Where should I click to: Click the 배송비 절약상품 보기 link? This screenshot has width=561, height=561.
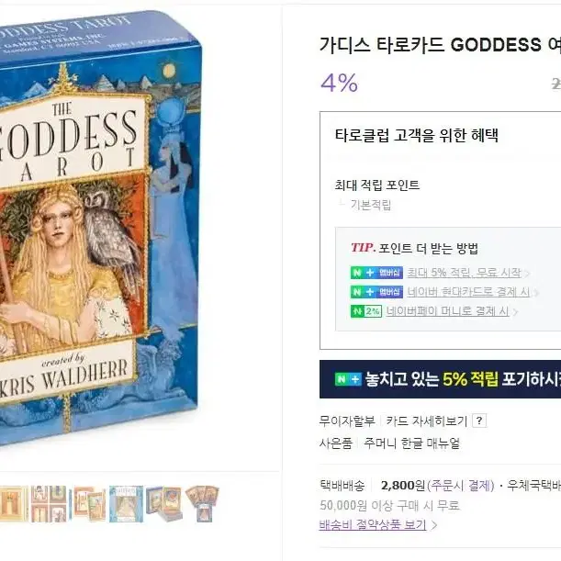373,525
